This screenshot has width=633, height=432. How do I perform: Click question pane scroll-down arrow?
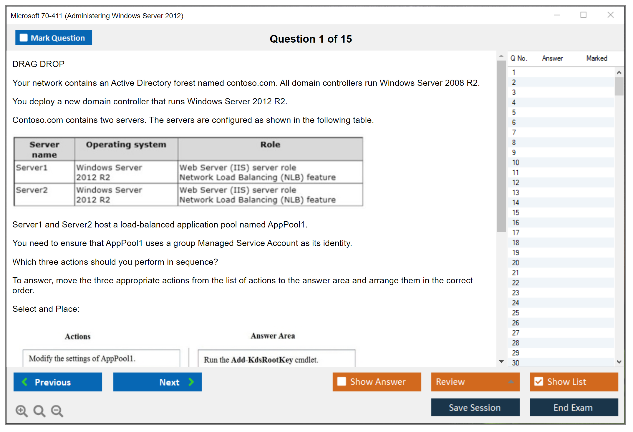(501, 361)
